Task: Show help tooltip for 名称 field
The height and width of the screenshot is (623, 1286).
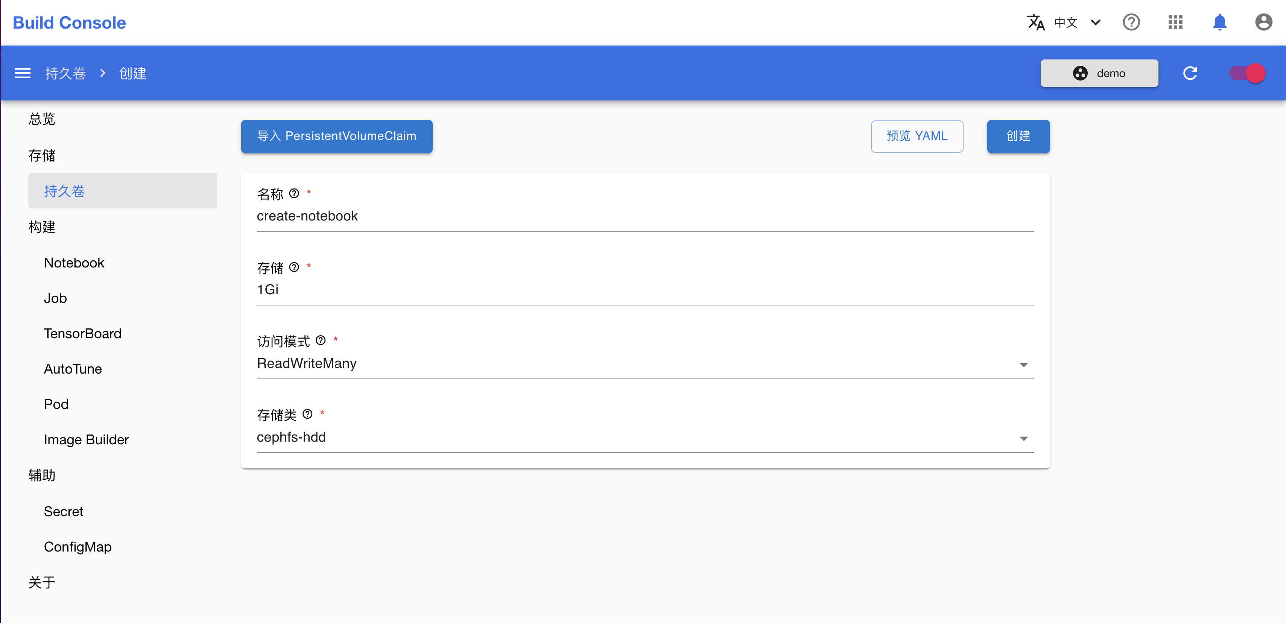Action: (294, 193)
